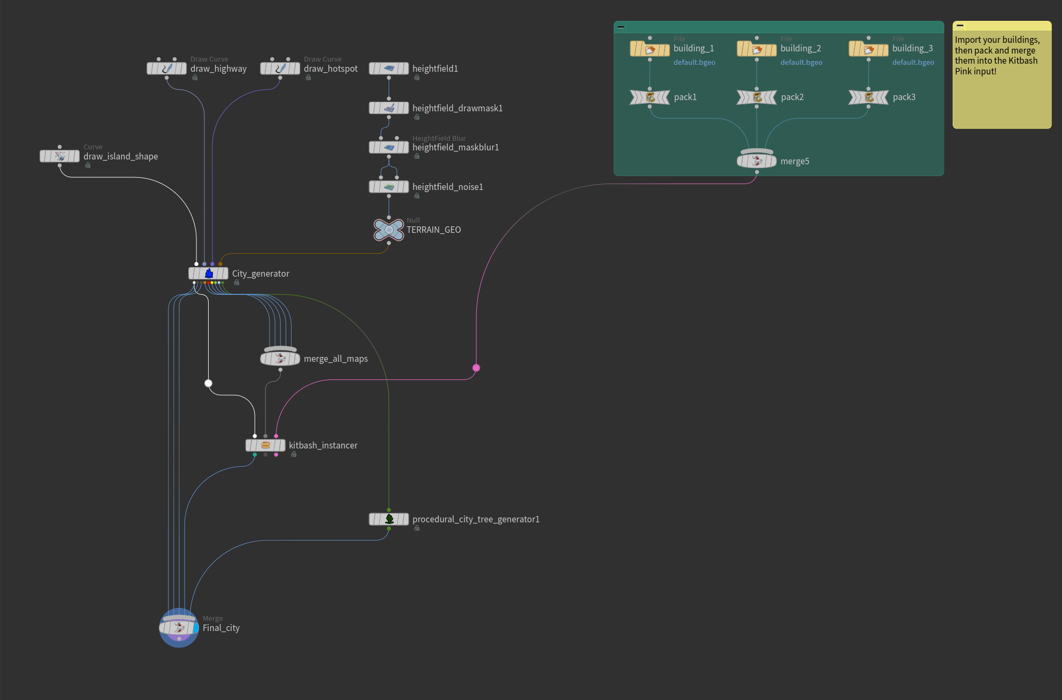Click the default.bgeo link under building_1
Screen dimensions: 1062x700
coord(694,62)
